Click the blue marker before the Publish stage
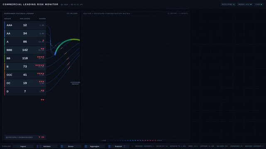 click(110, 147)
